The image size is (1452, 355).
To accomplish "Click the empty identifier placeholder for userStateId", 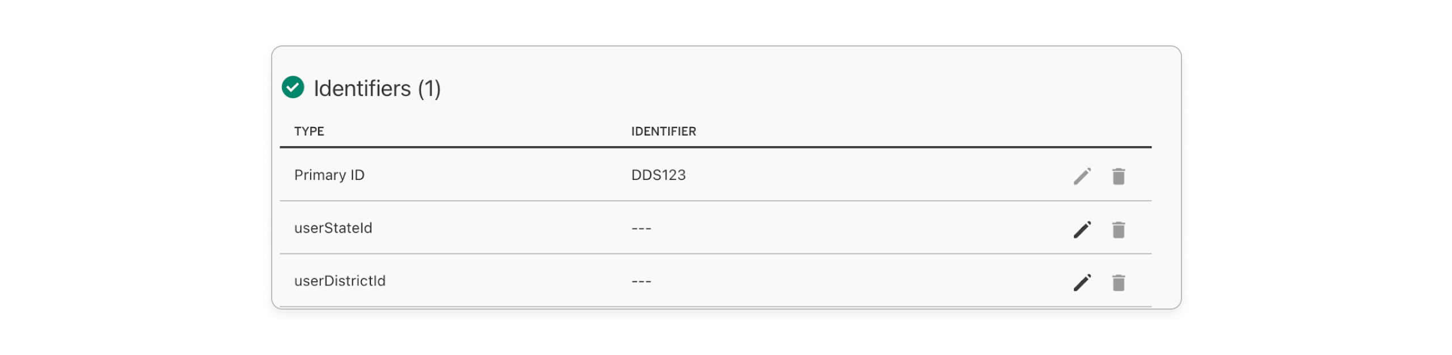I will click(x=640, y=227).
